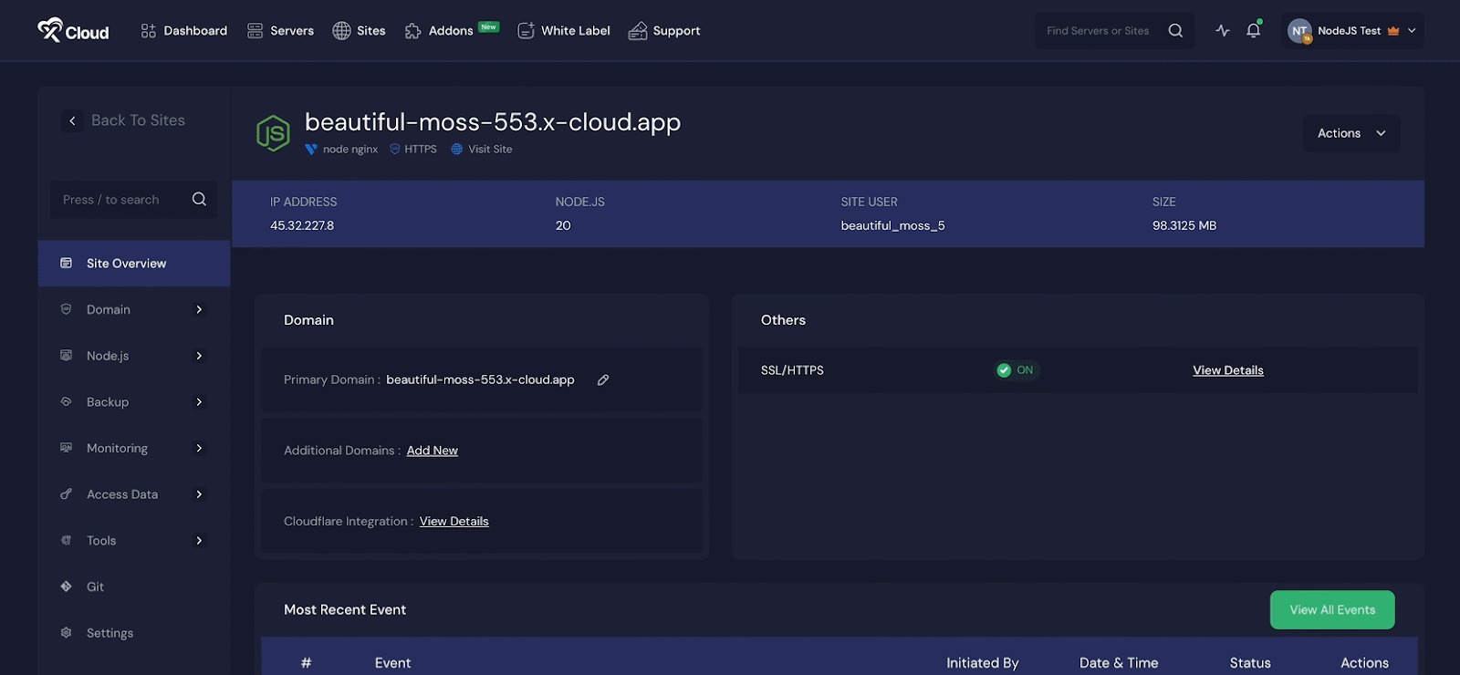Click the Backup sidebar icon

[66, 401]
